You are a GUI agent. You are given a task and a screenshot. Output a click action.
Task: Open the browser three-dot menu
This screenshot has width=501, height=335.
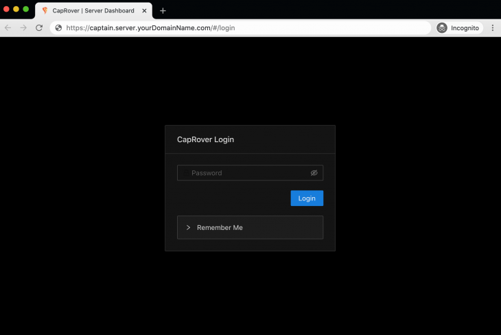pyautogui.click(x=492, y=28)
